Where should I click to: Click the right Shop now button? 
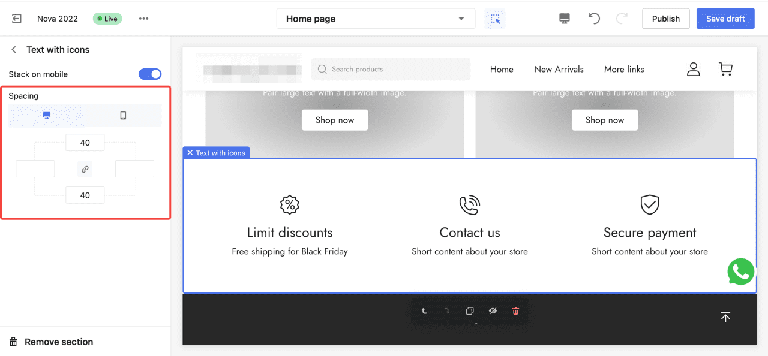605,120
